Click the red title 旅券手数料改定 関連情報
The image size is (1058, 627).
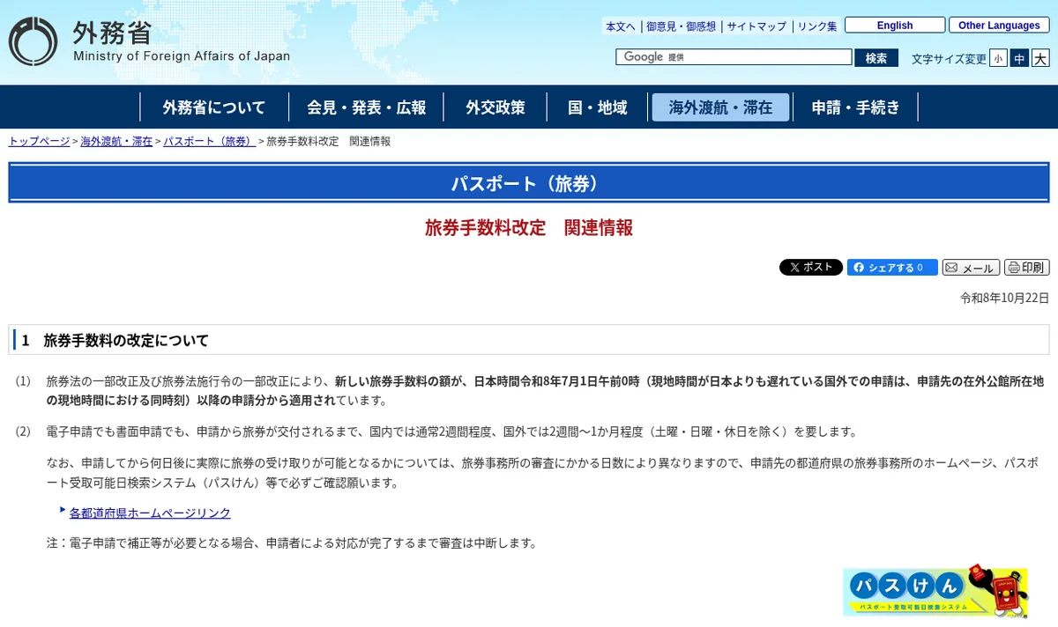[529, 228]
